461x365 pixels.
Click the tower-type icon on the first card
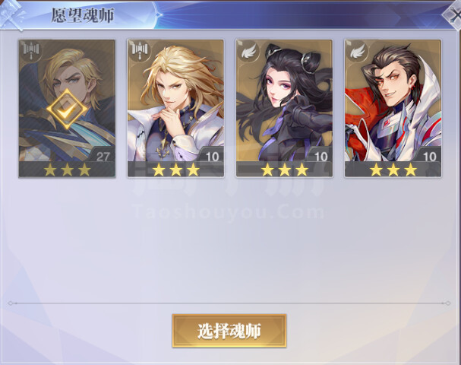click(31, 51)
